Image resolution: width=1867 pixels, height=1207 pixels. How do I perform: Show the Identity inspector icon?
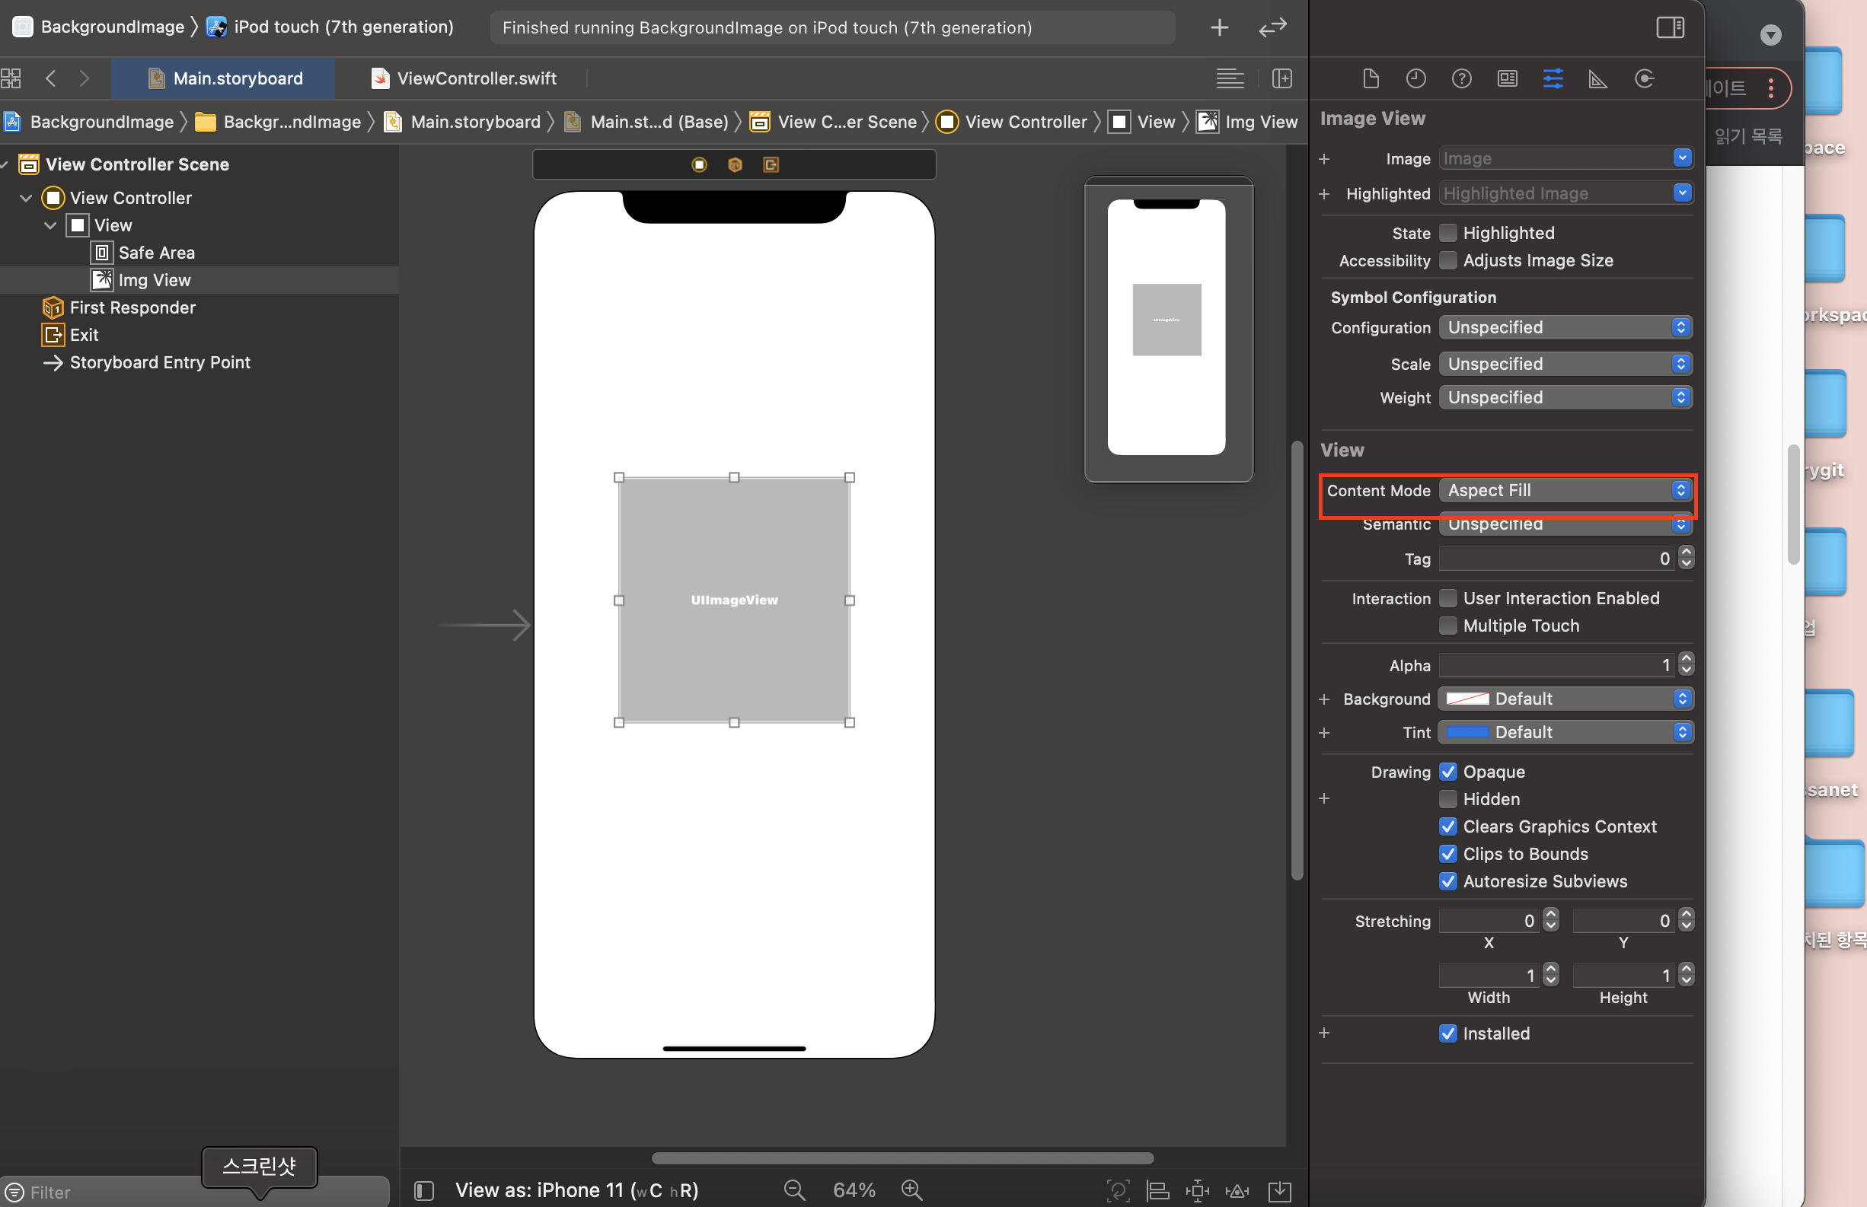point(1506,78)
